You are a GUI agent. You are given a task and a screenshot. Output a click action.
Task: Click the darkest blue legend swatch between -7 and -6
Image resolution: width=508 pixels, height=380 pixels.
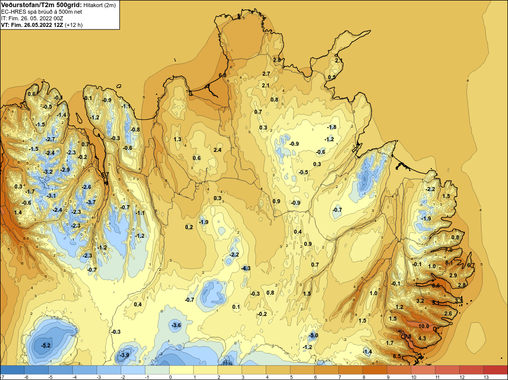tap(12, 370)
